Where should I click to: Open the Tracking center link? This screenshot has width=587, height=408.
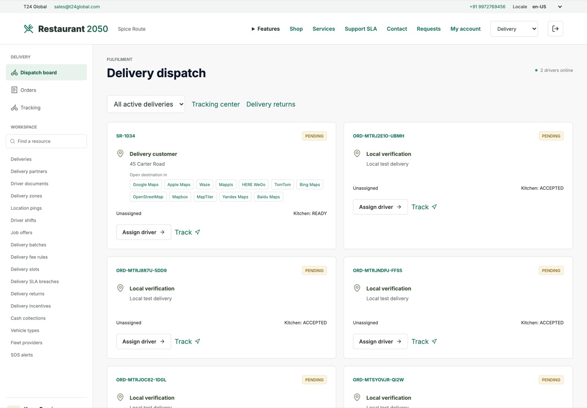216,104
